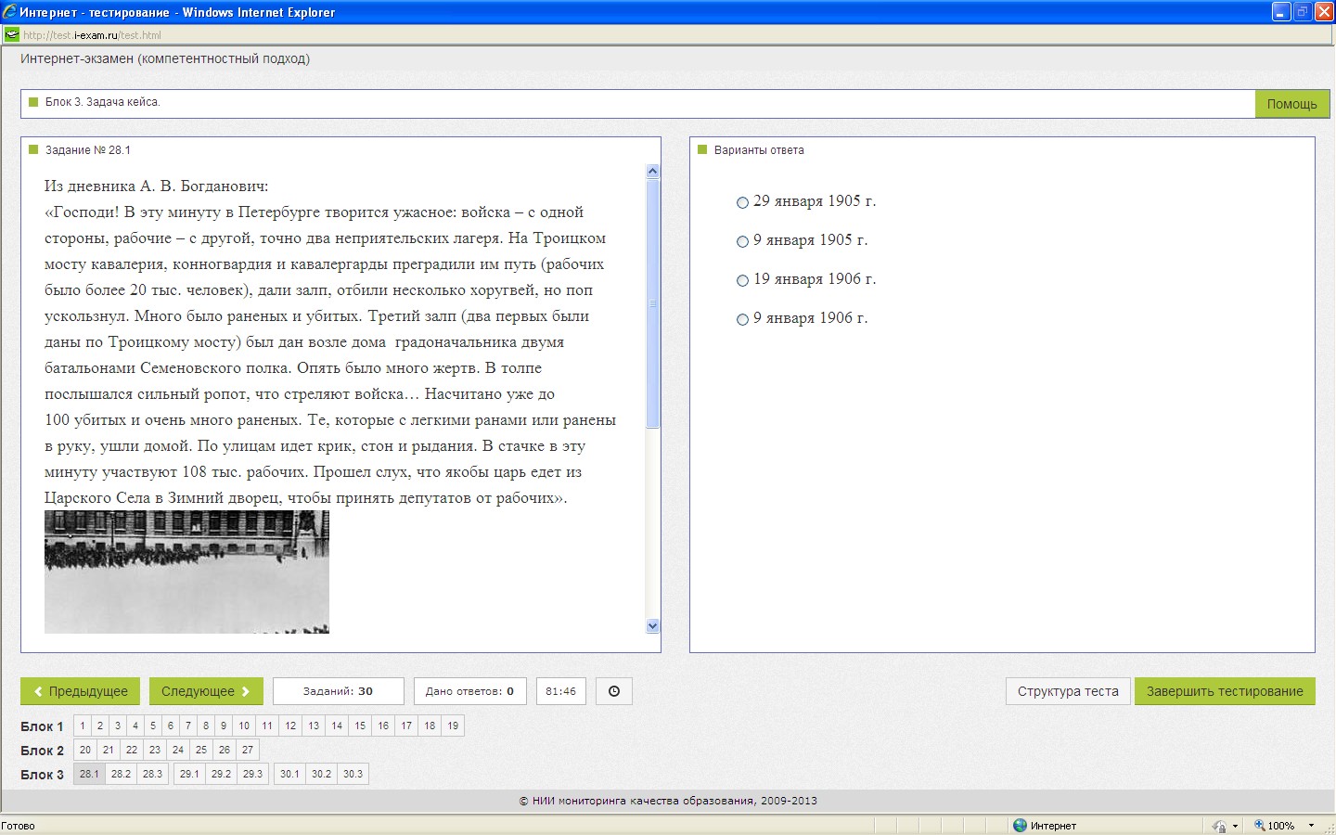Jump to question 17 in Блок 1
Viewport: 1336px width, 835px height.
406,726
